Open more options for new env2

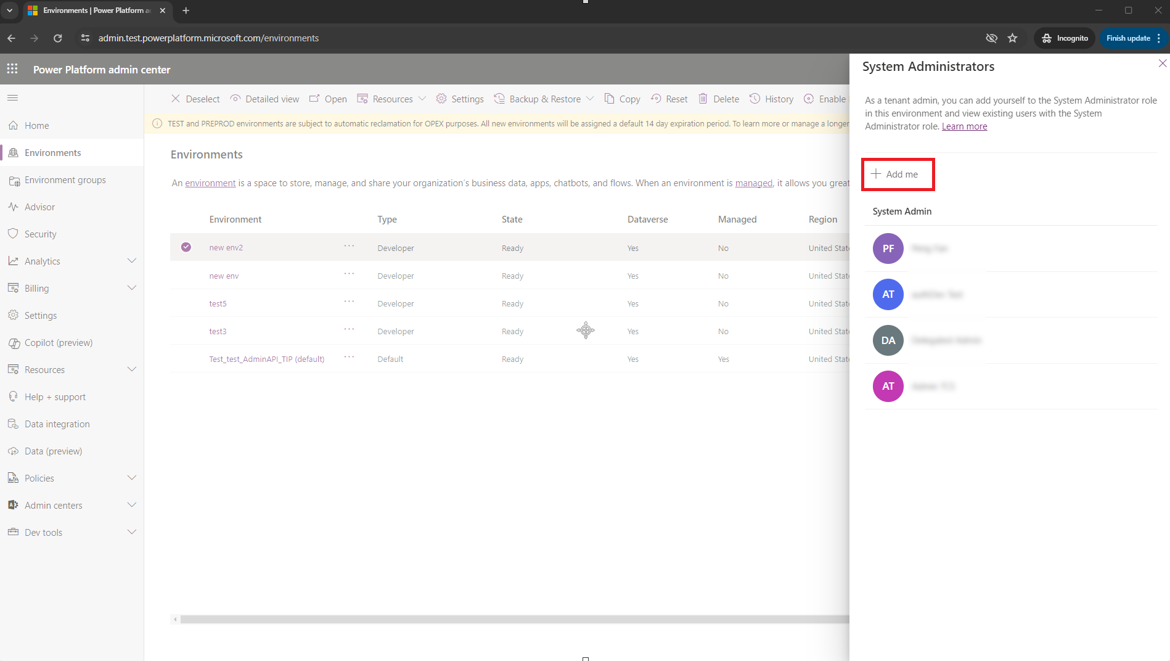(349, 246)
